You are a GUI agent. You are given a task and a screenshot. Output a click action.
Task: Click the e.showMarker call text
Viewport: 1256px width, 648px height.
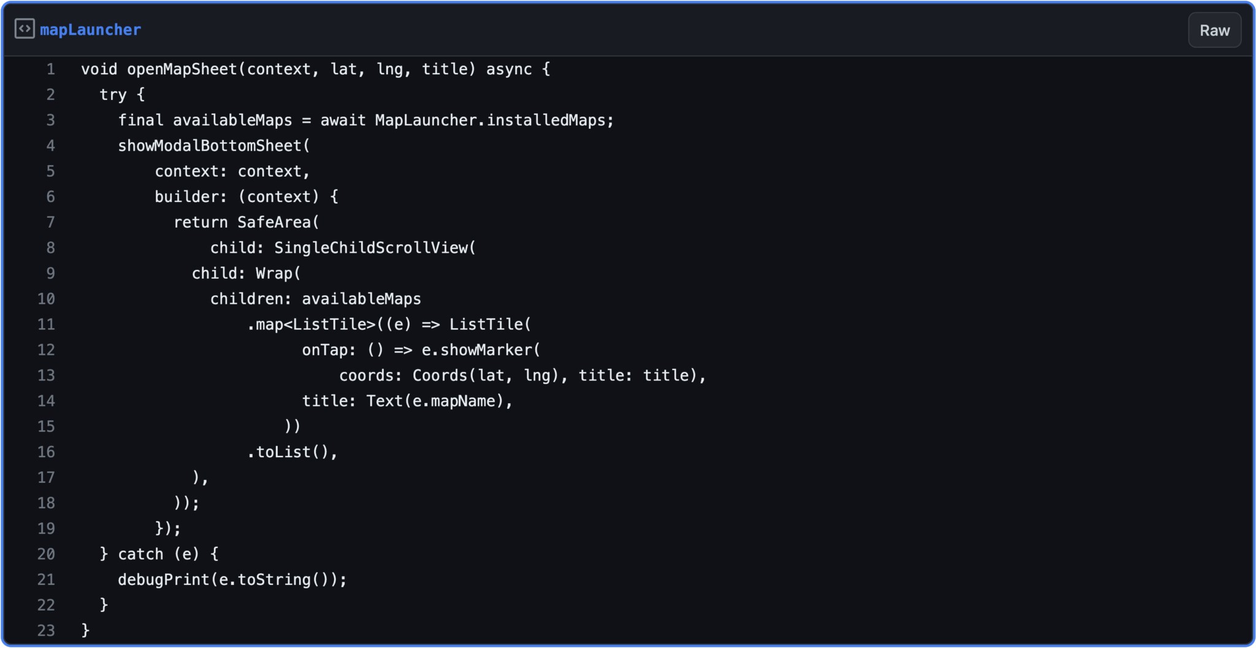click(x=477, y=350)
